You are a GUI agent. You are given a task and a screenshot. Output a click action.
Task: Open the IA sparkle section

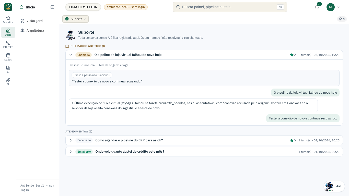8,82
